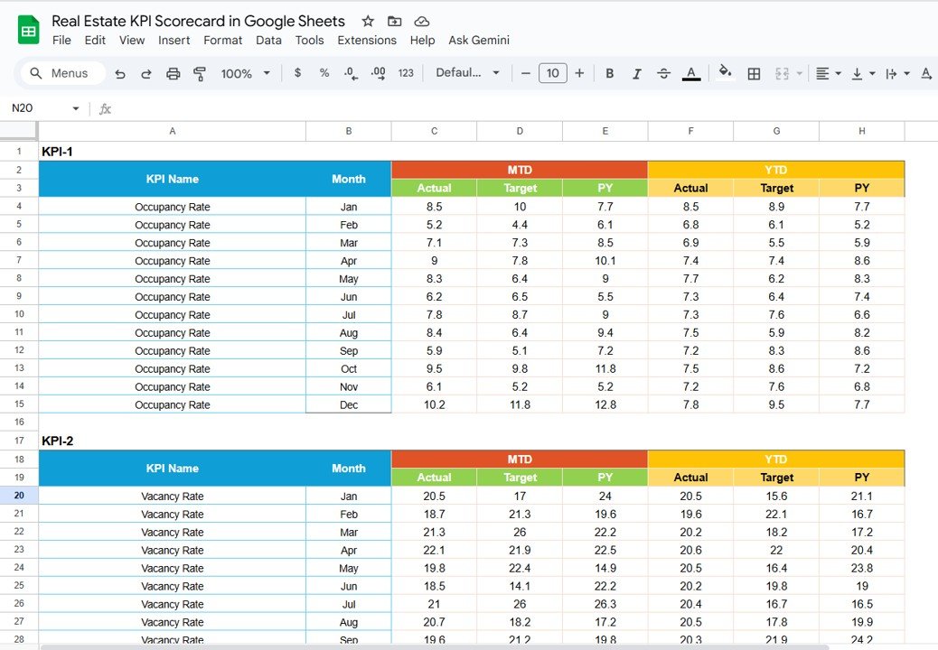Apply currency format to the selection
The width and height of the screenshot is (938, 650).
point(298,73)
